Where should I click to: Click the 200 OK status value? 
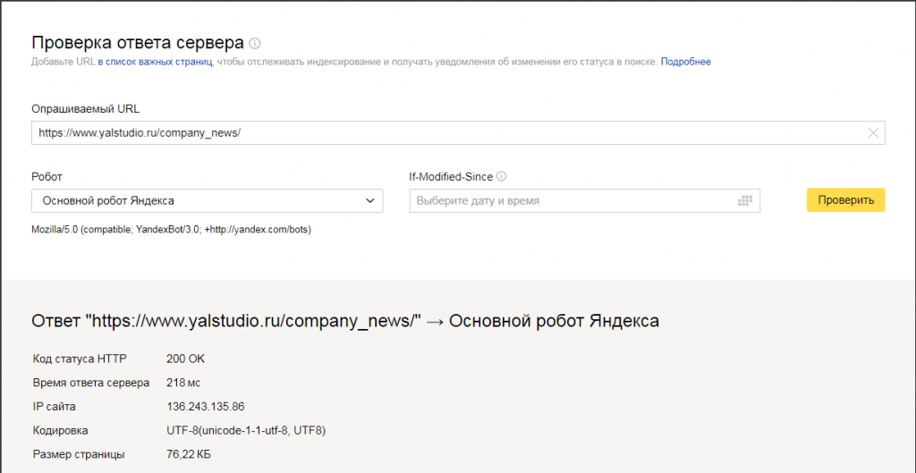pyautogui.click(x=186, y=359)
